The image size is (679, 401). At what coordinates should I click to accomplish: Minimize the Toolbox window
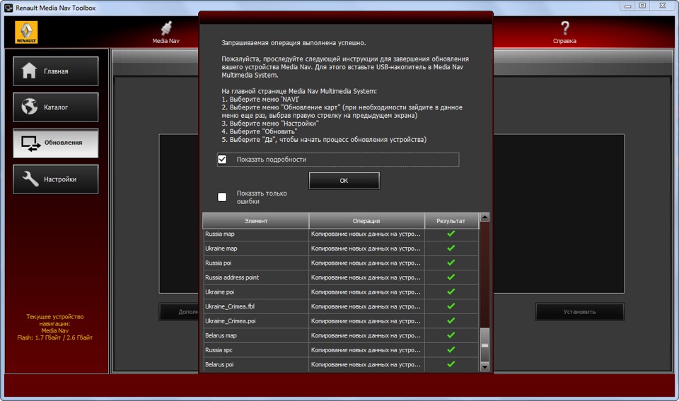click(627, 6)
